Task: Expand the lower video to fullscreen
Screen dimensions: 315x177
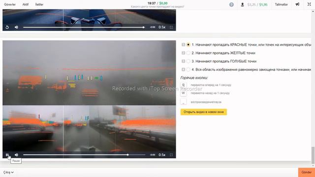Action: click(x=171, y=155)
